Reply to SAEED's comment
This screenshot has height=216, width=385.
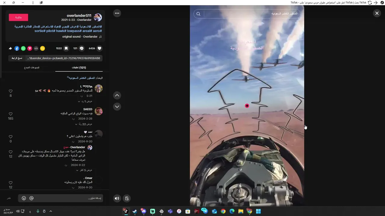[x=73, y=119]
